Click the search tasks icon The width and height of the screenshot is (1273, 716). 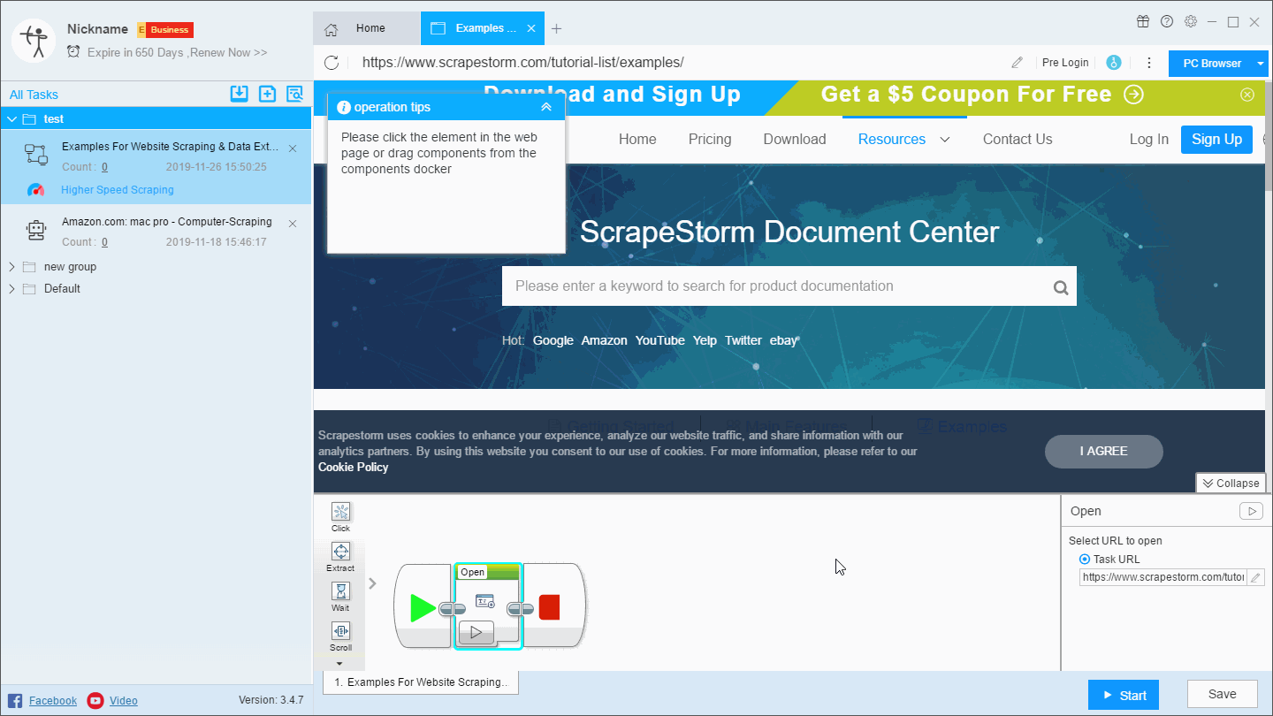coord(294,95)
